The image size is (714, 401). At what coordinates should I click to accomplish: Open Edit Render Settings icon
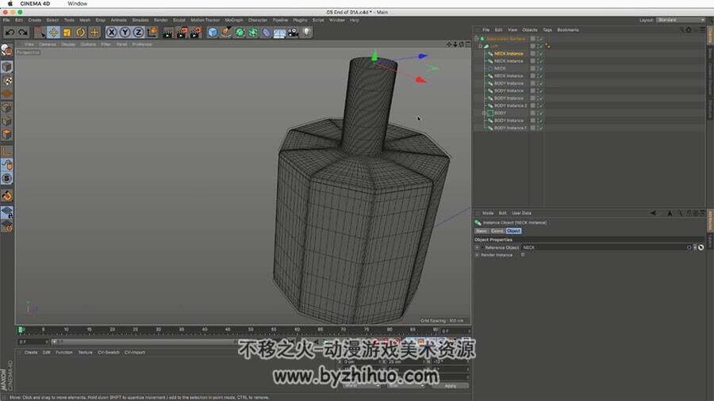tap(196, 32)
